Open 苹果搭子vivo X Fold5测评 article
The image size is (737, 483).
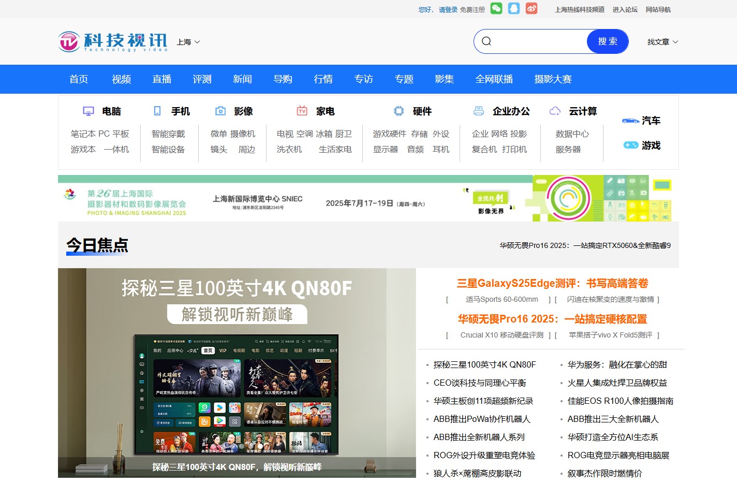click(x=611, y=335)
